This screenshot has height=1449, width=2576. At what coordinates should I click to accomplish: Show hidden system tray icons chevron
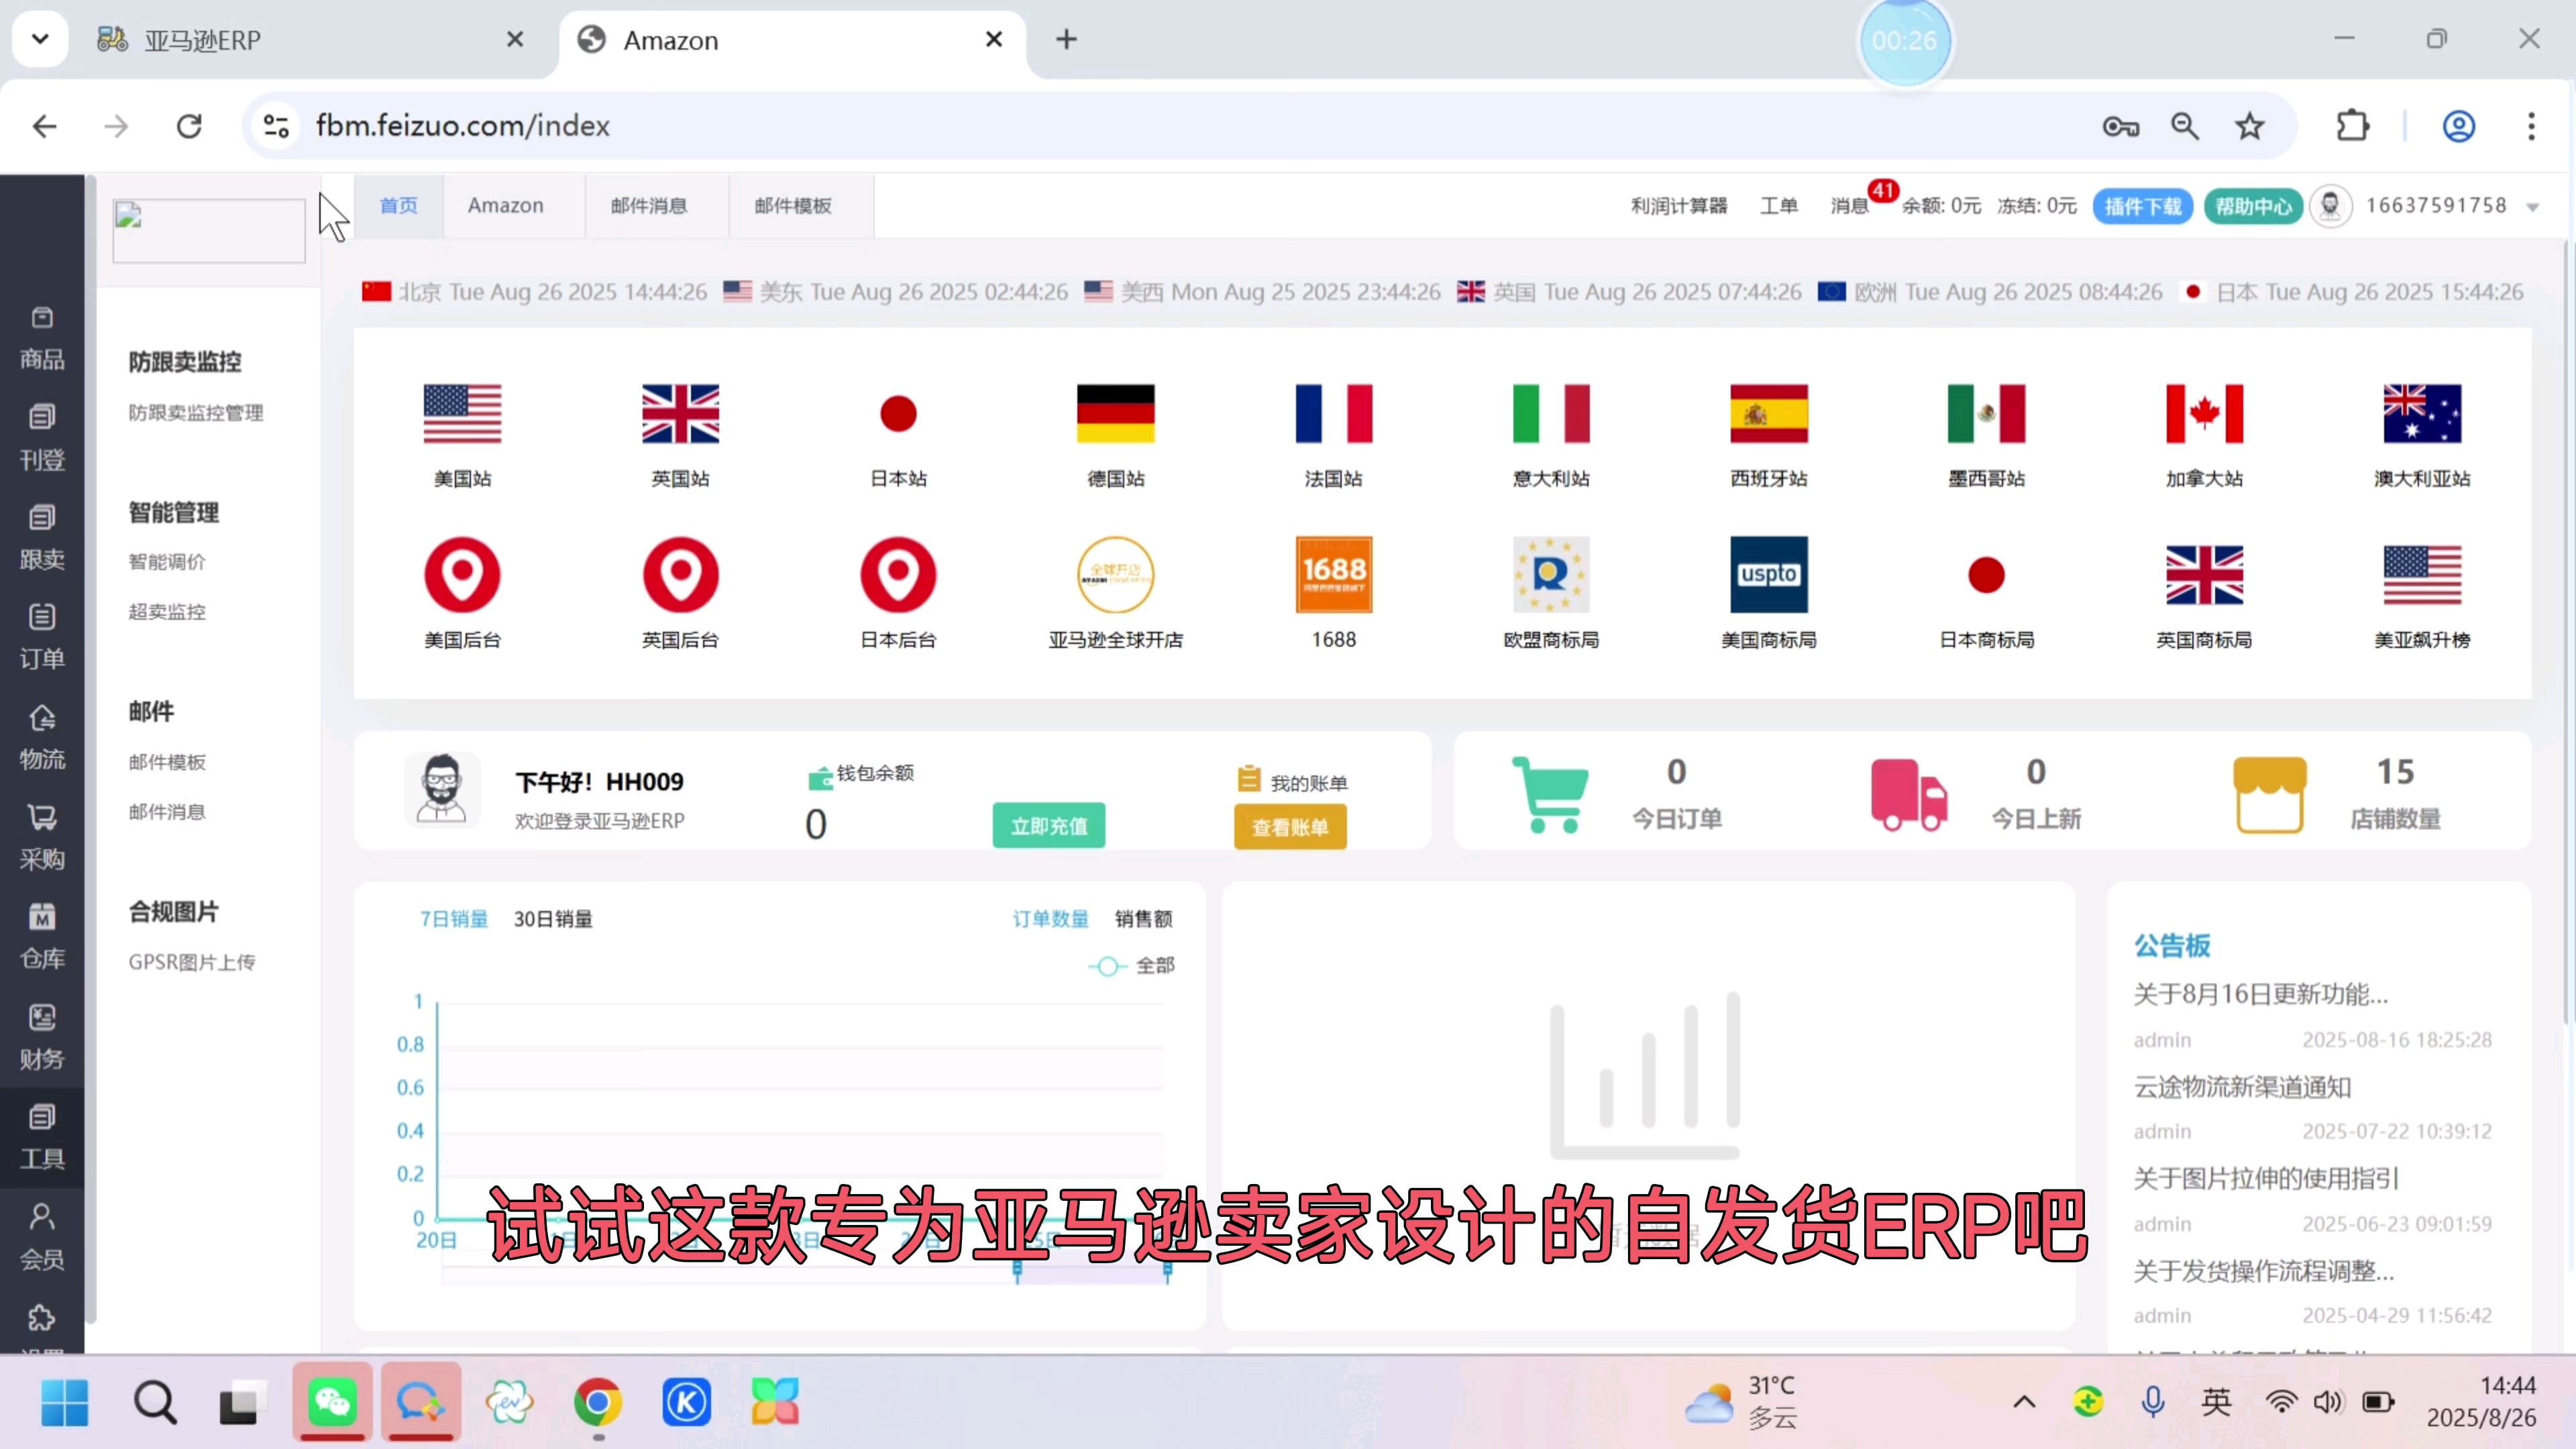(2024, 1401)
